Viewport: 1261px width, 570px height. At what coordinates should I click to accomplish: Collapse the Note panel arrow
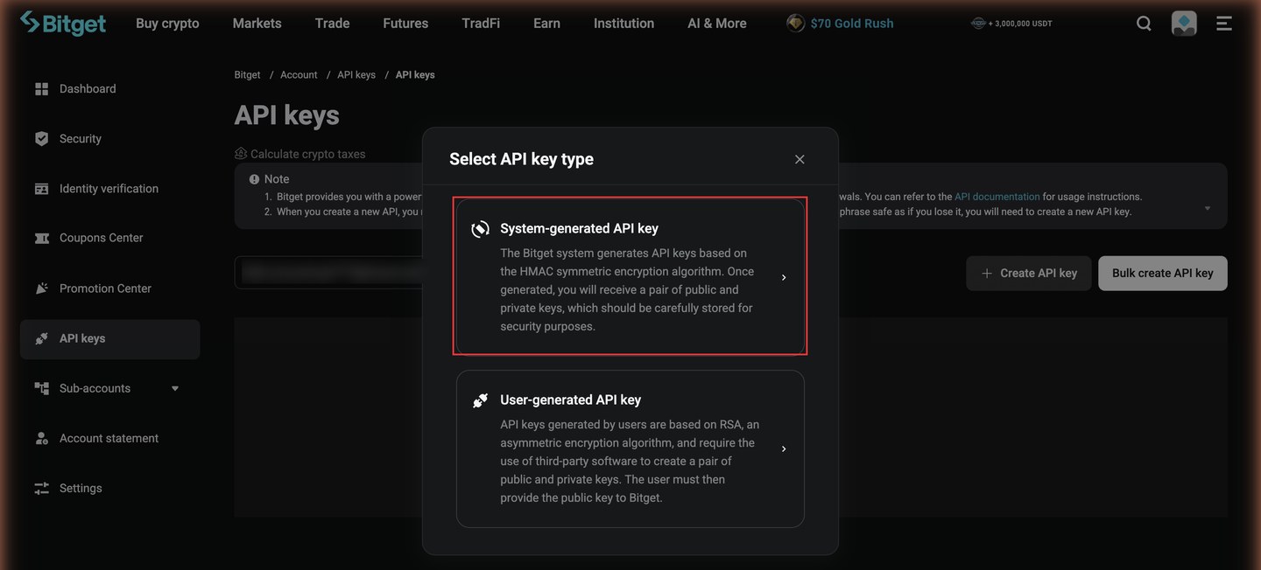coord(1208,208)
